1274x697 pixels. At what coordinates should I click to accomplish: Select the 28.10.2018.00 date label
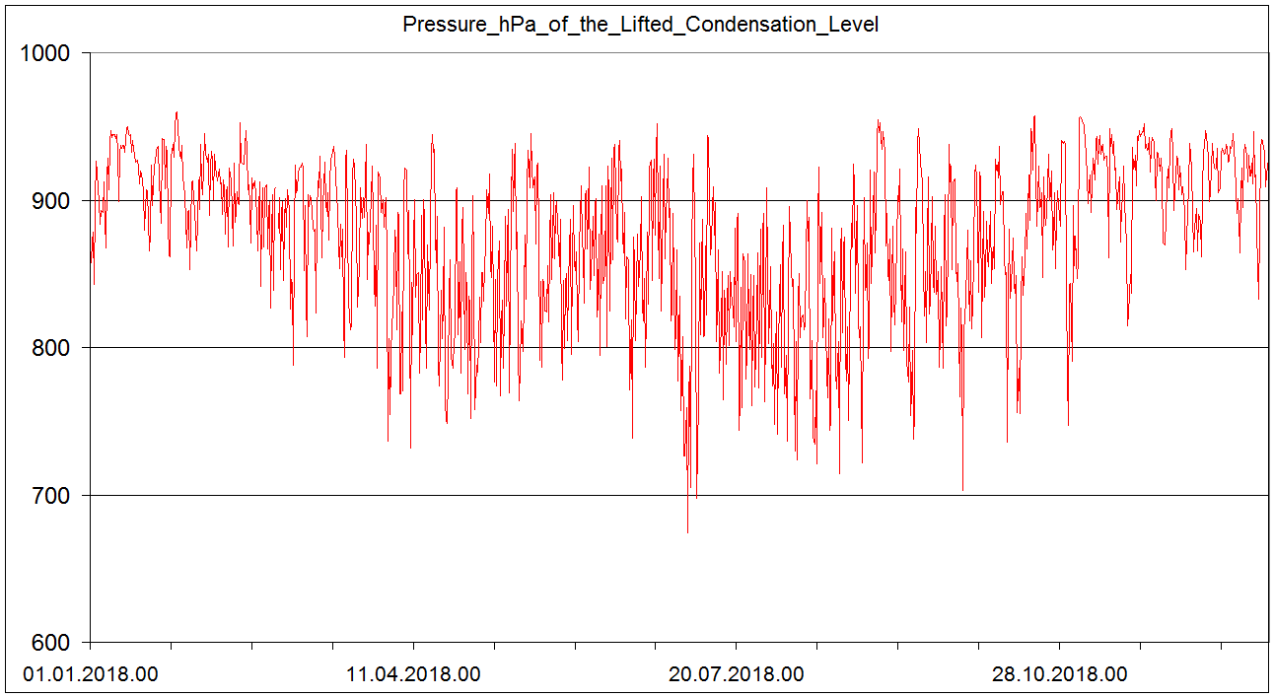click(x=1059, y=675)
